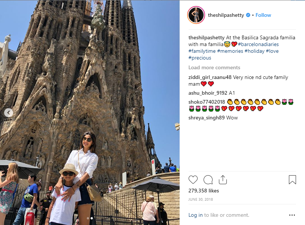
Task: Share the post using the share icon
Action: coord(223,179)
